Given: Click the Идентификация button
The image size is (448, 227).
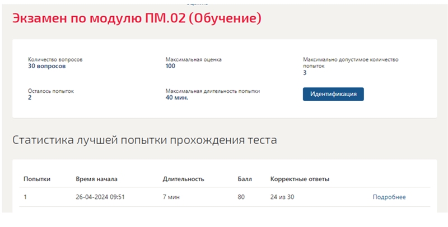Looking at the screenshot, I should (x=333, y=94).
